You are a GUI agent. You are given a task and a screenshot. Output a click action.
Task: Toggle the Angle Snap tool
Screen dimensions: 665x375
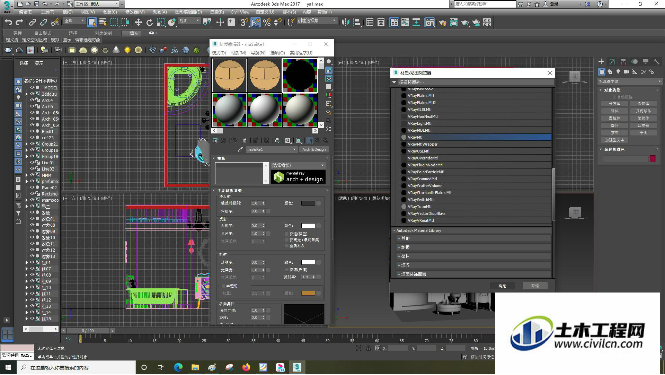point(256,23)
